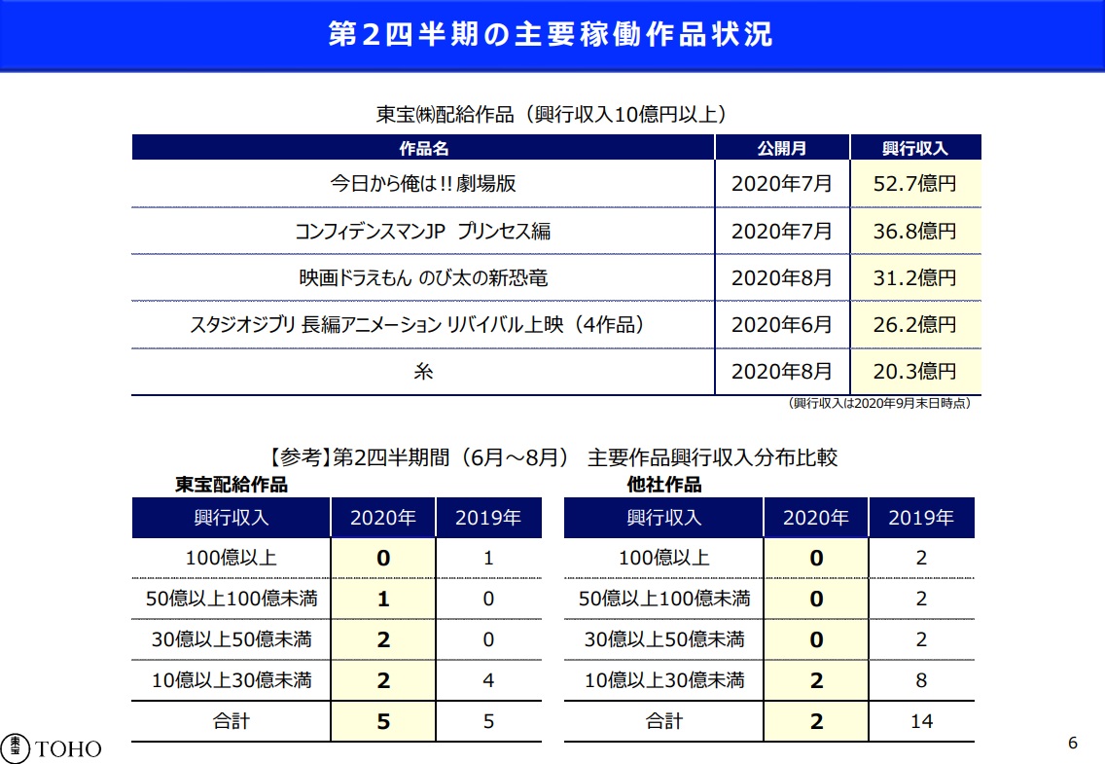Click the 52.7億円 revenue cell
The image size is (1105, 764).
click(914, 183)
